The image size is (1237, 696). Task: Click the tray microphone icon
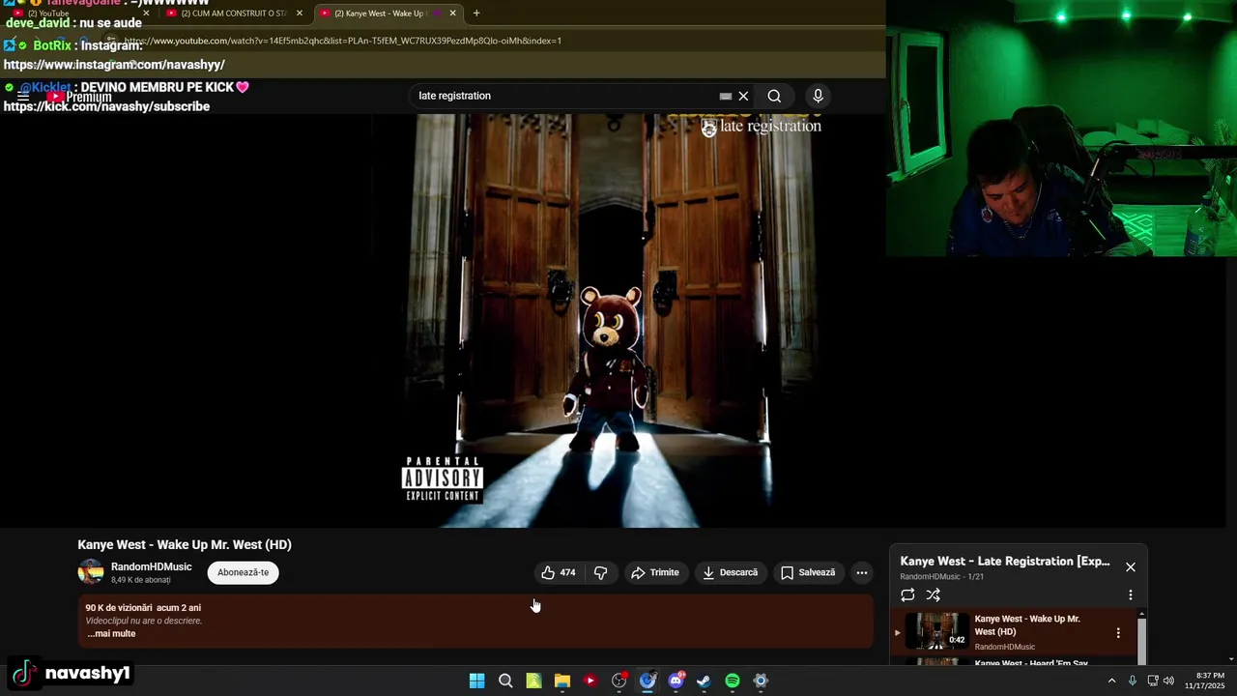1133,681
